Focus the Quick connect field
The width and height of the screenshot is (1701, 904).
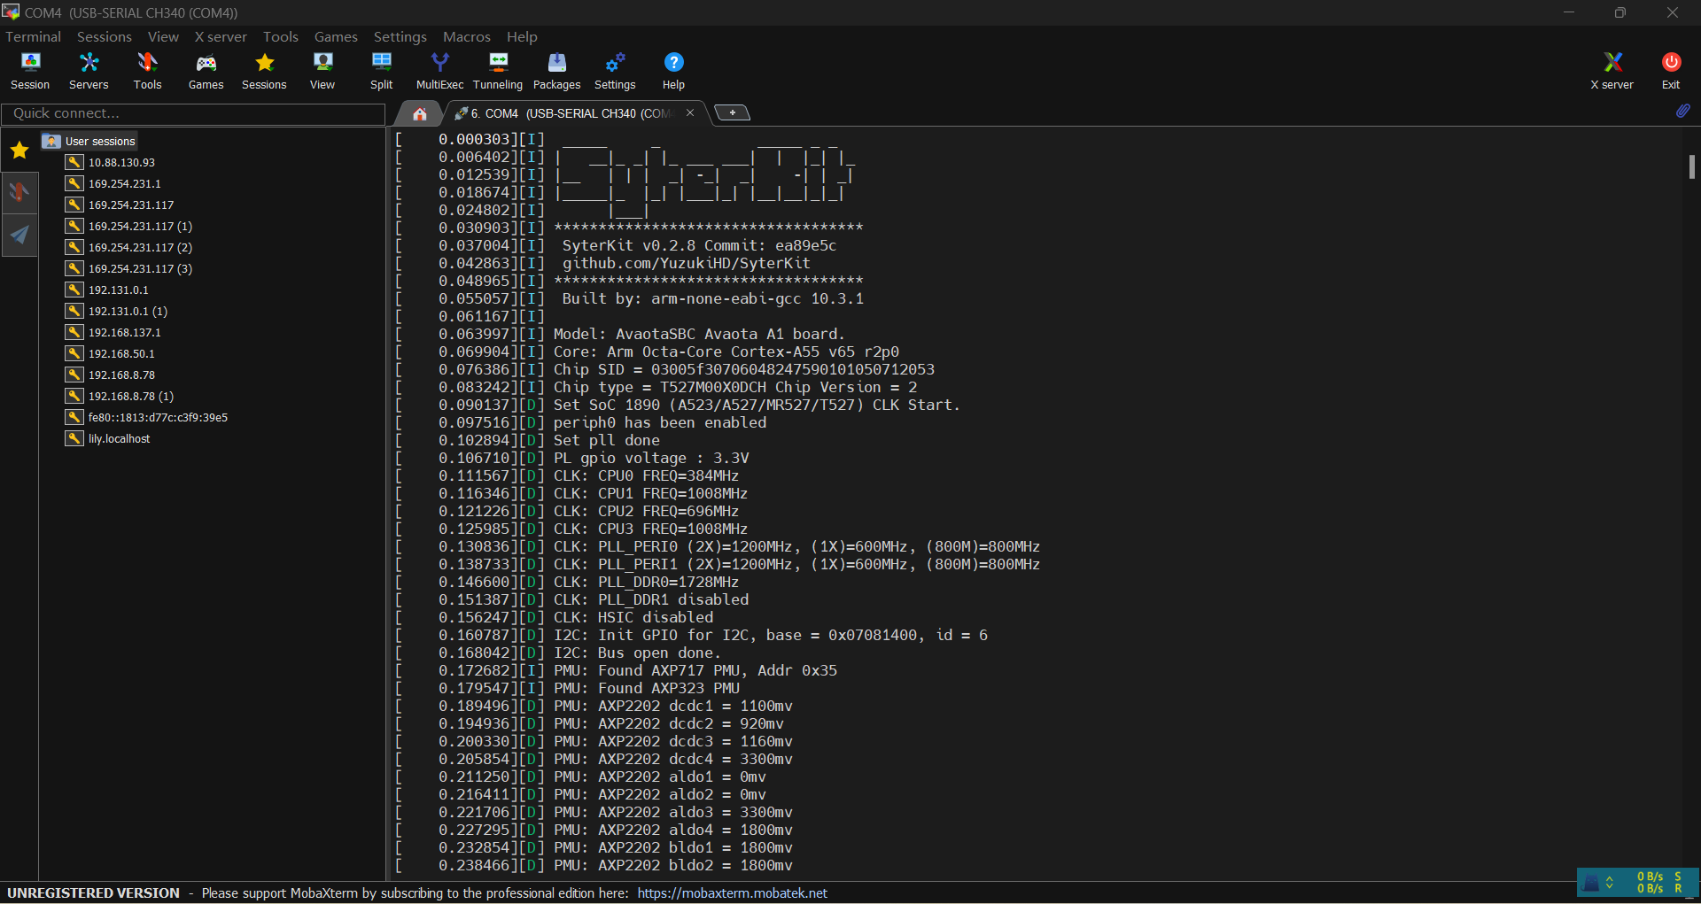193,113
